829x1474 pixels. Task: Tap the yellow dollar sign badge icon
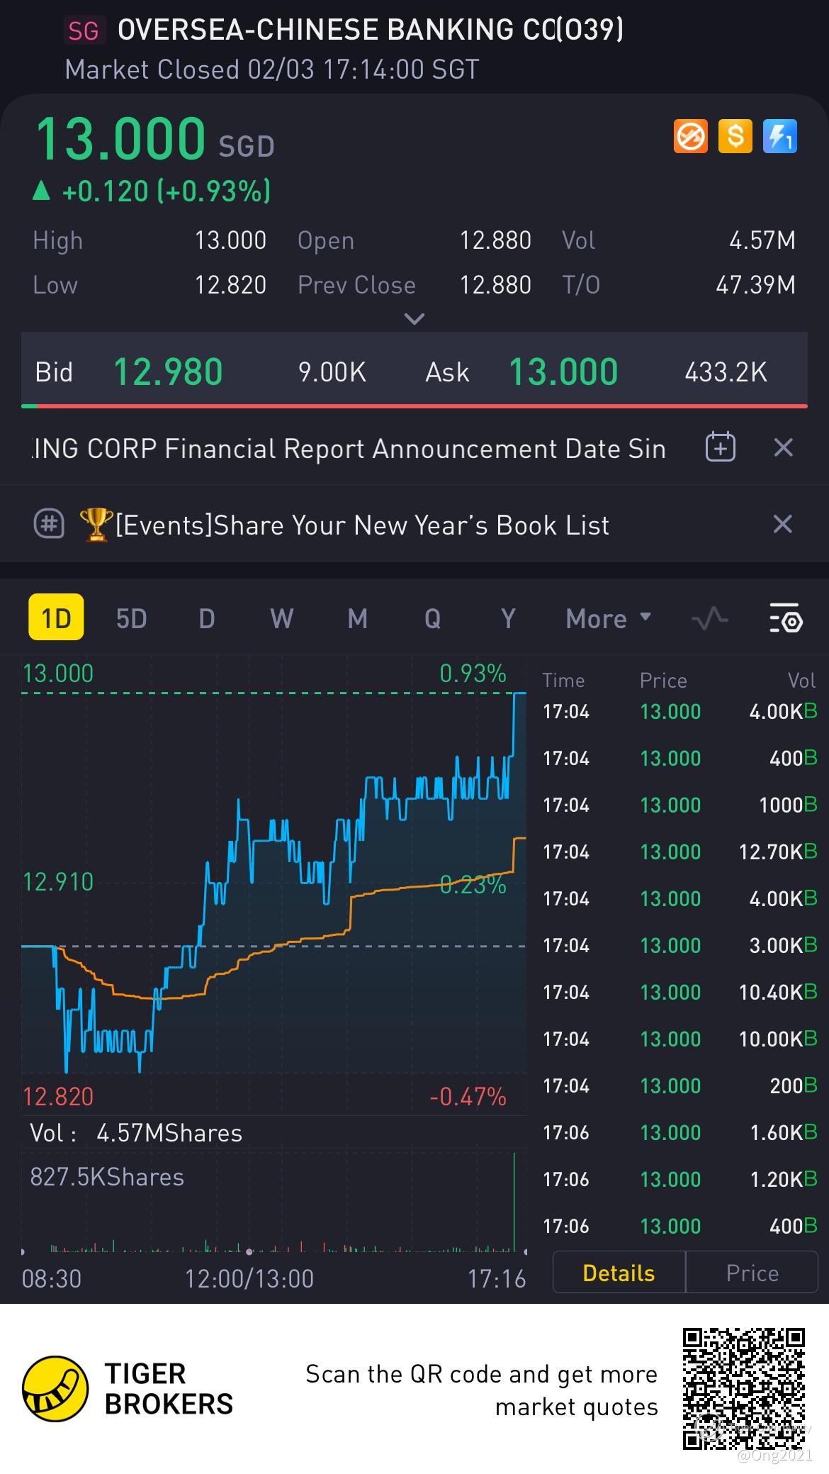(x=735, y=136)
